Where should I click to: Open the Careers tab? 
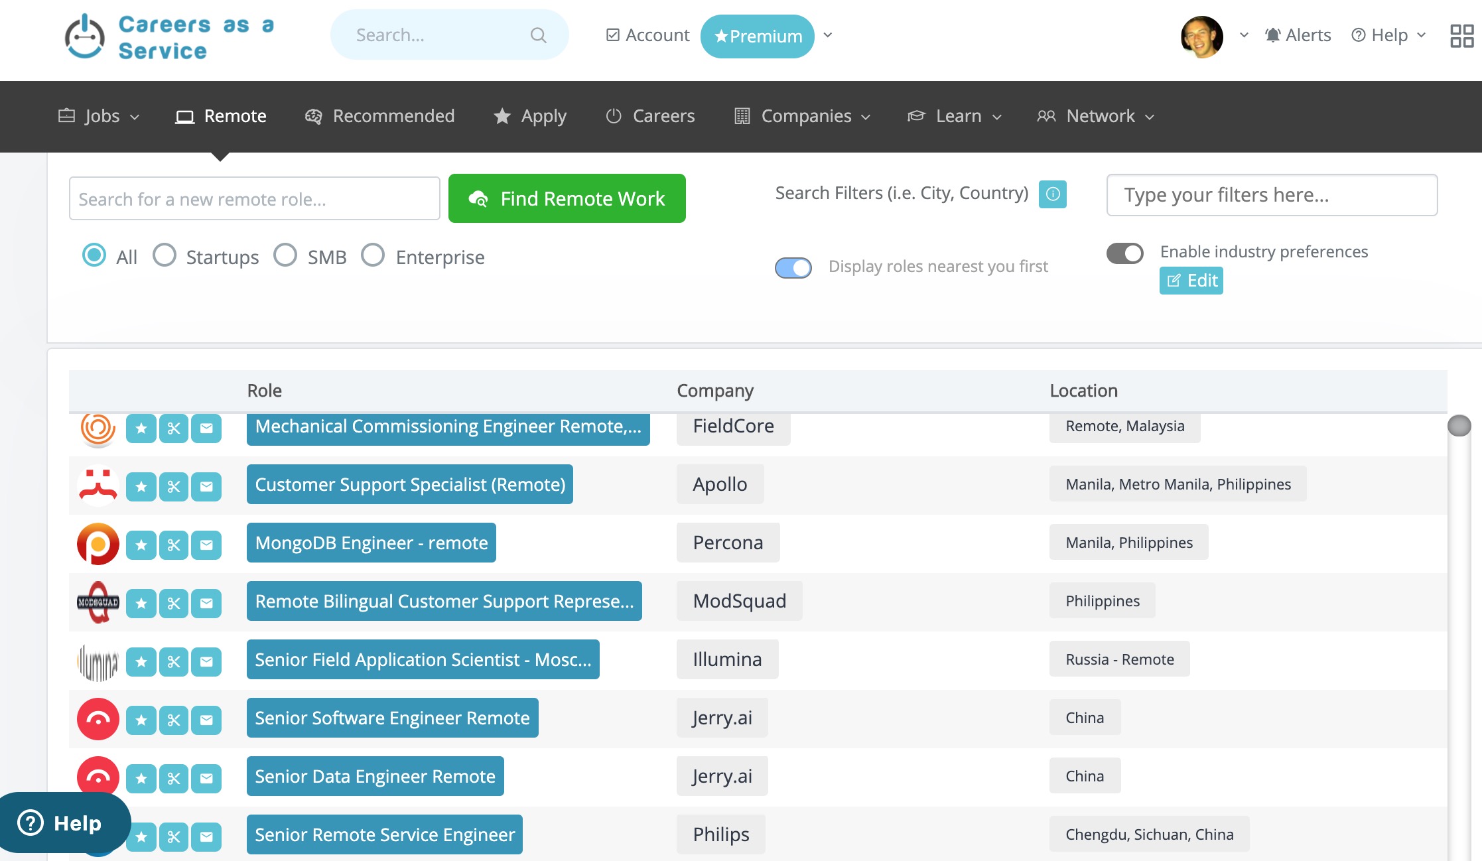(650, 116)
